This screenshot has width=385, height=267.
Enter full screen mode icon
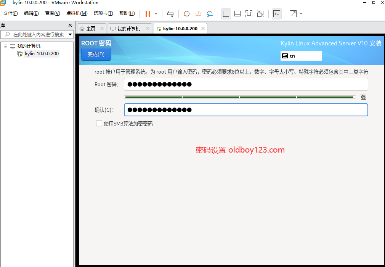point(249,14)
